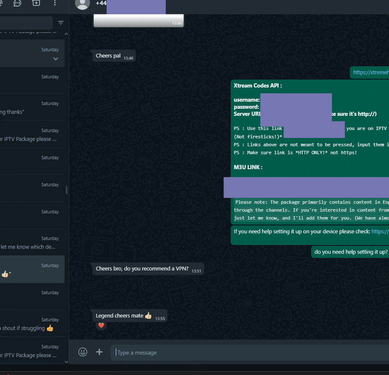
Task: Click scroll-down arrow of chat list
Action: point(67,362)
